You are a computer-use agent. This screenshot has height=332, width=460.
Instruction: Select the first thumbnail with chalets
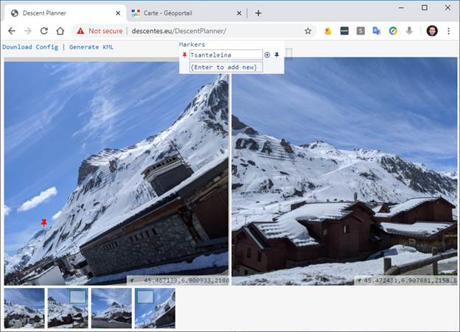click(x=24, y=308)
